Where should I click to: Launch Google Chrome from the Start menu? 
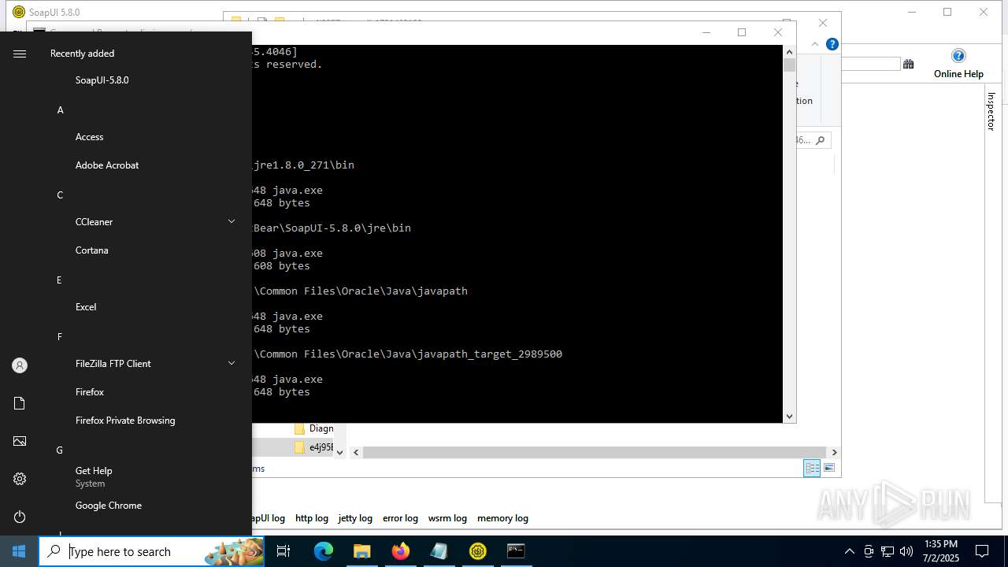(109, 506)
